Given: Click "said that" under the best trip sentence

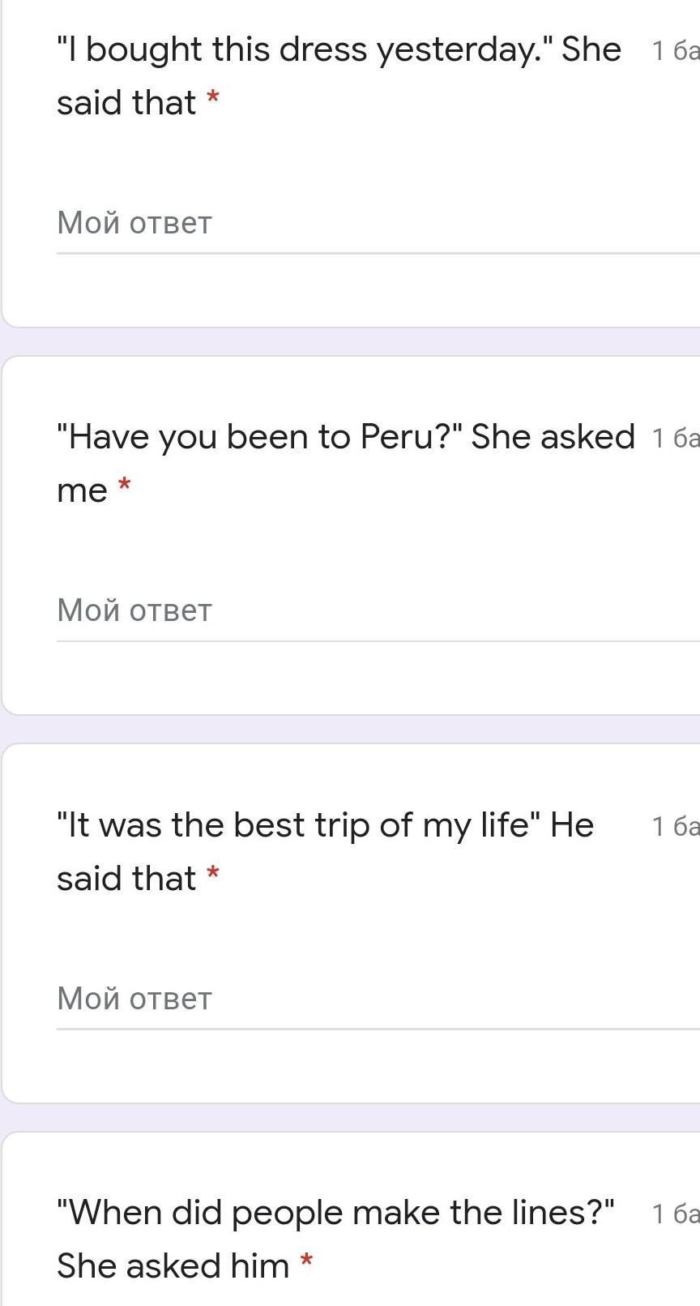Looking at the screenshot, I should pyautogui.click(x=126, y=879).
